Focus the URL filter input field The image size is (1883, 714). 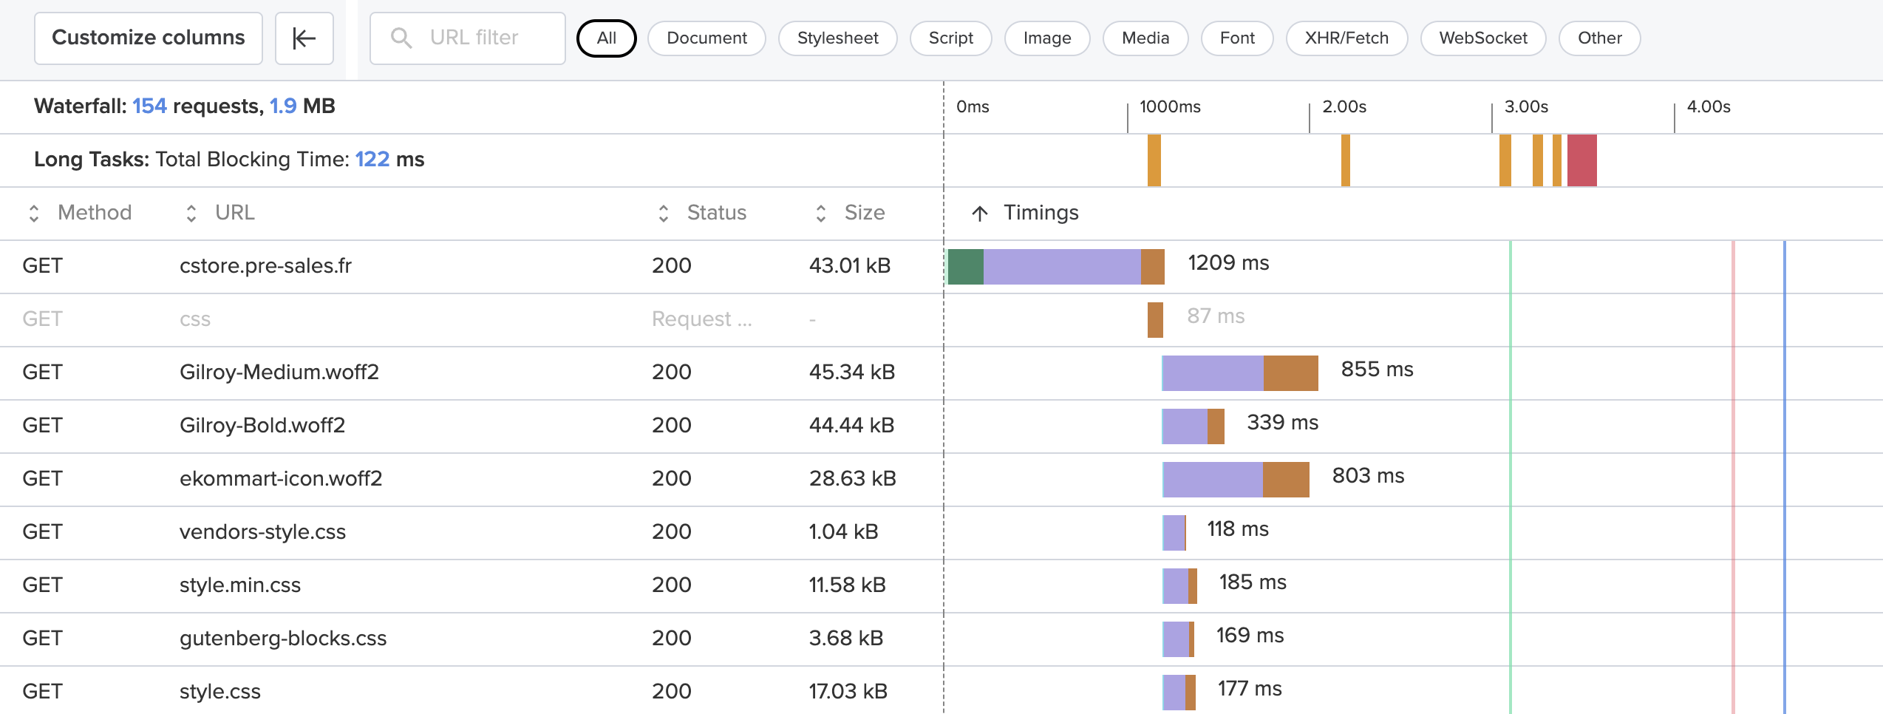coord(468,38)
